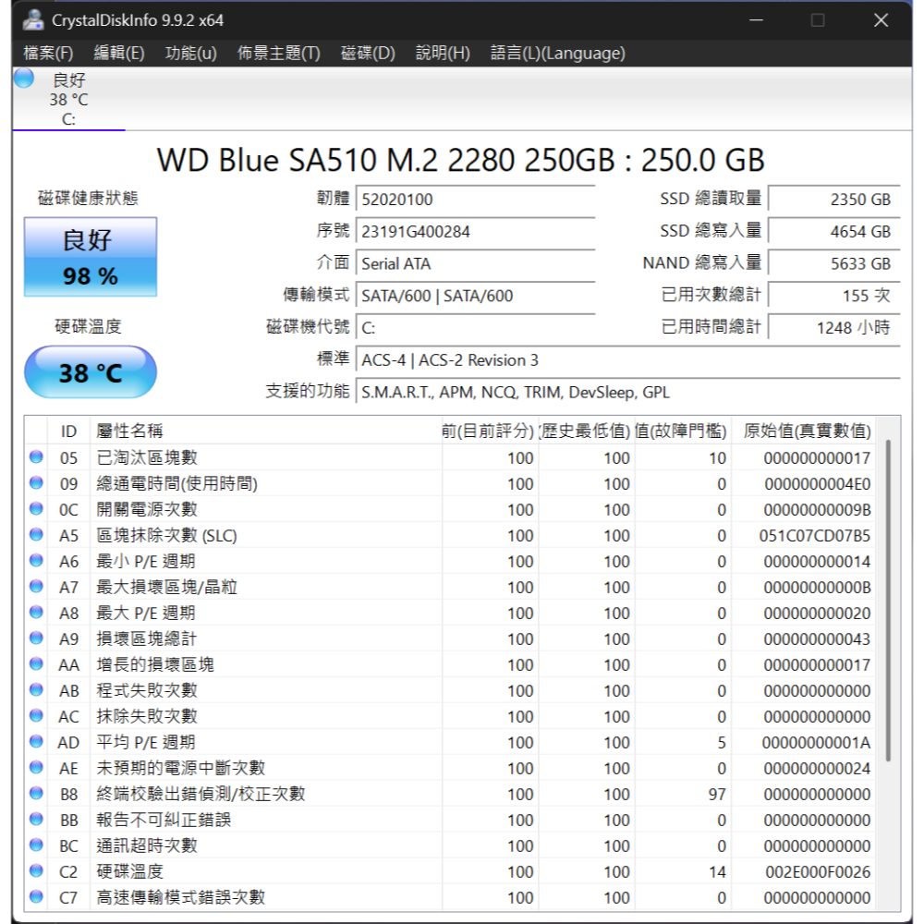924x924 pixels.
Task: Click the 良好 98 % health status button
Action: [91, 257]
